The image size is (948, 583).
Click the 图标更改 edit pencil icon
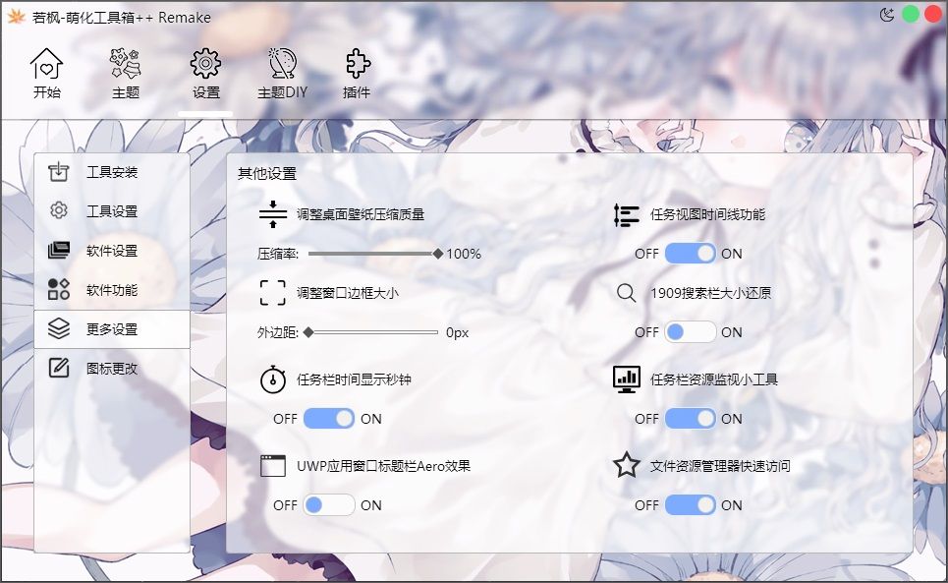click(x=59, y=368)
